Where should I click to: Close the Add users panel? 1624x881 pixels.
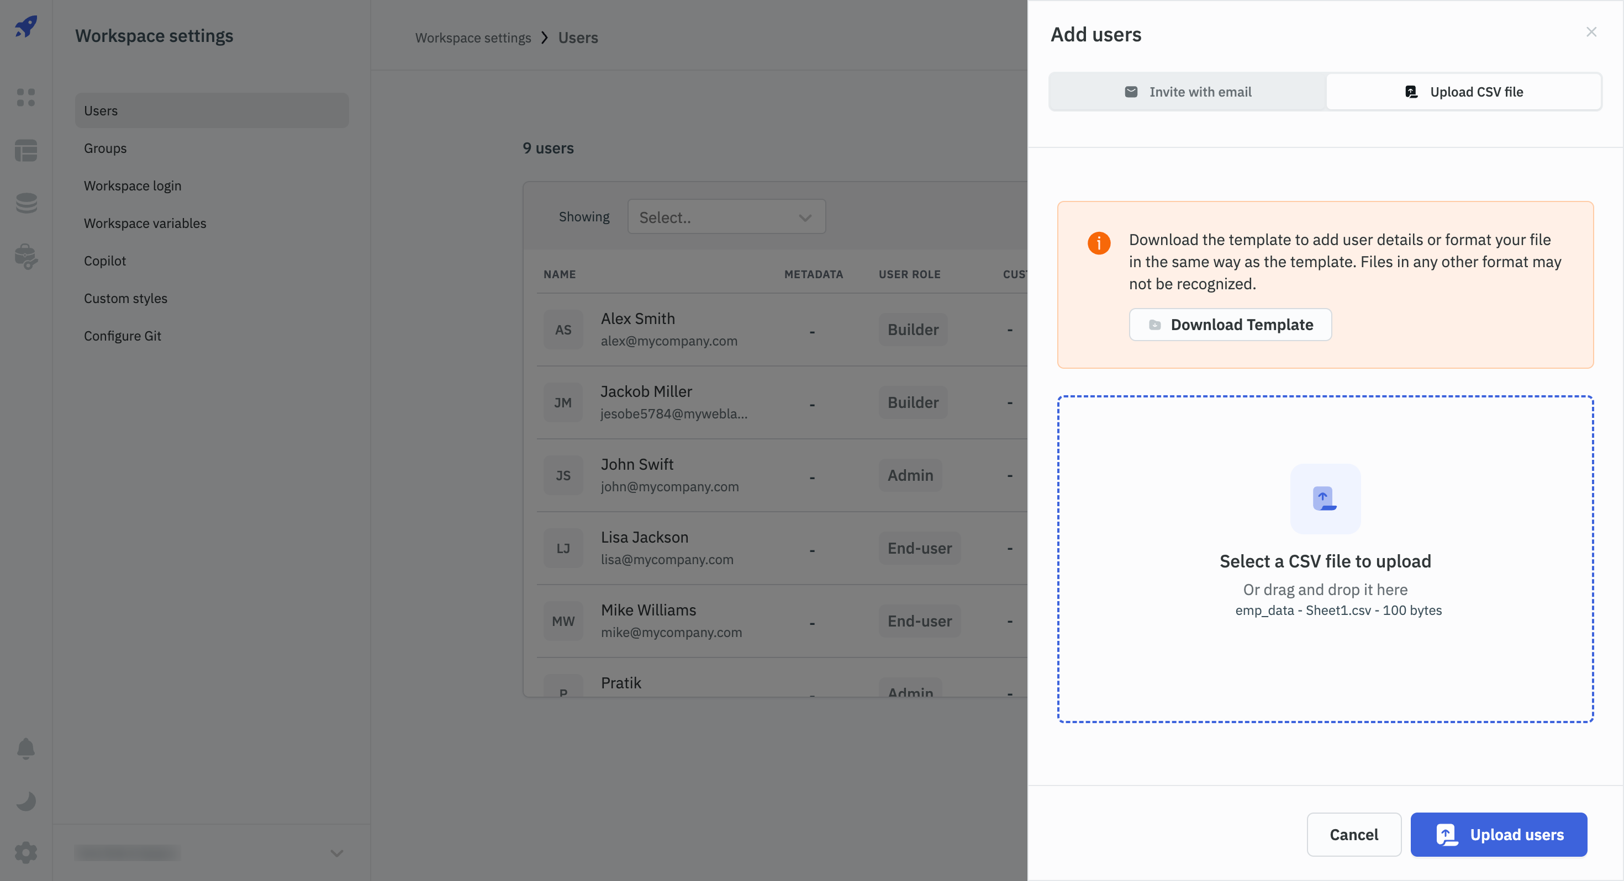[x=1591, y=32]
